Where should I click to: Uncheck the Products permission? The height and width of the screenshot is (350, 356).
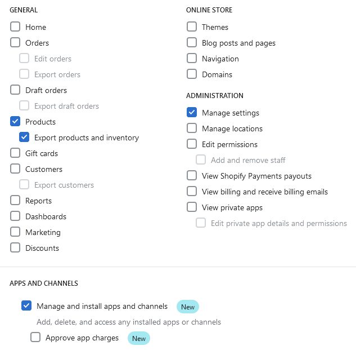15,122
